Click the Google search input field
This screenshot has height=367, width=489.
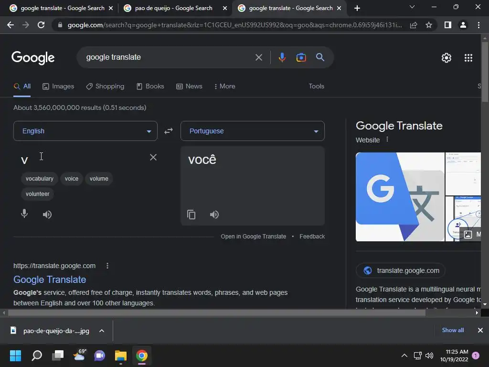(169, 57)
